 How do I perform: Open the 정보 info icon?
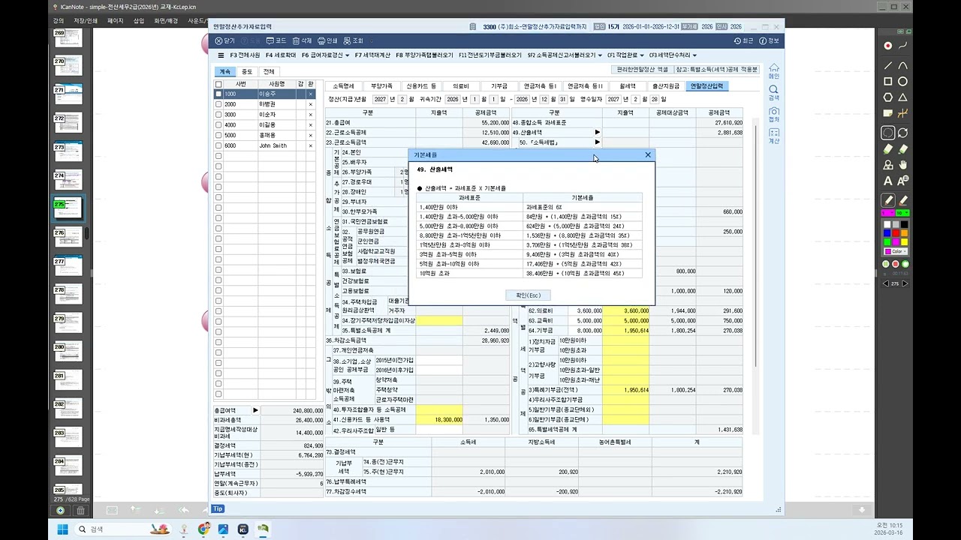[x=769, y=40]
